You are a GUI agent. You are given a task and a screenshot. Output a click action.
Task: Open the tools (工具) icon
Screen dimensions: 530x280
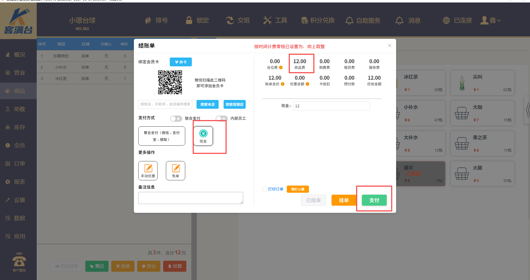[x=267, y=20]
